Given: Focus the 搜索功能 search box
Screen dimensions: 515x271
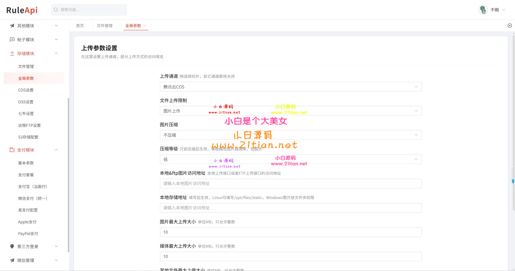Looking at the screenshot, I should (x=89, y=10).
